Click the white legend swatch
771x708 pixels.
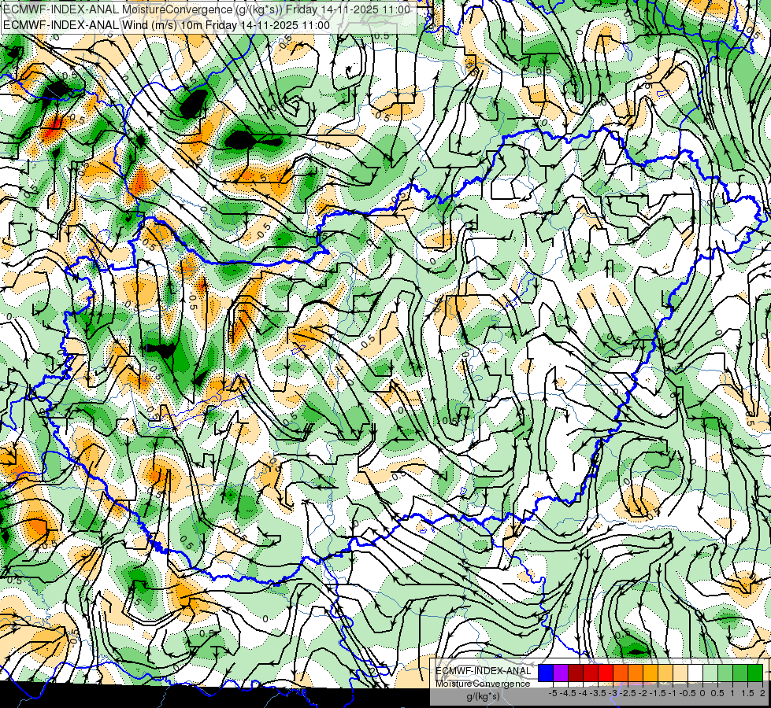pos(695,673)
